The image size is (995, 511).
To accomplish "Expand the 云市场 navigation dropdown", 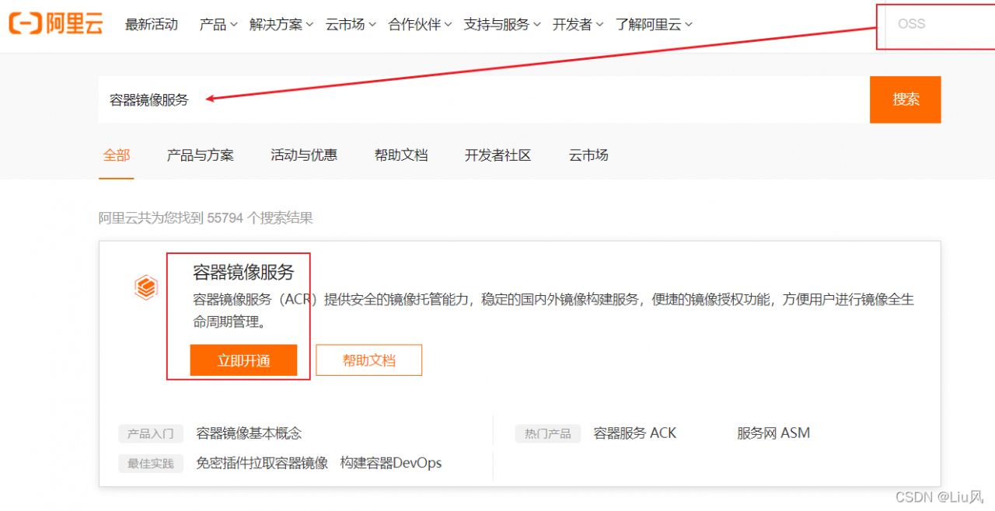I will [x=351, y=25].
